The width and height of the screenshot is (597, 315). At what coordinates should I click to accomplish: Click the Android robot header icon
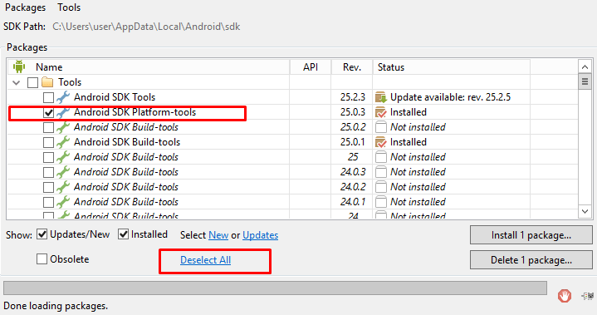pos(19,66)
